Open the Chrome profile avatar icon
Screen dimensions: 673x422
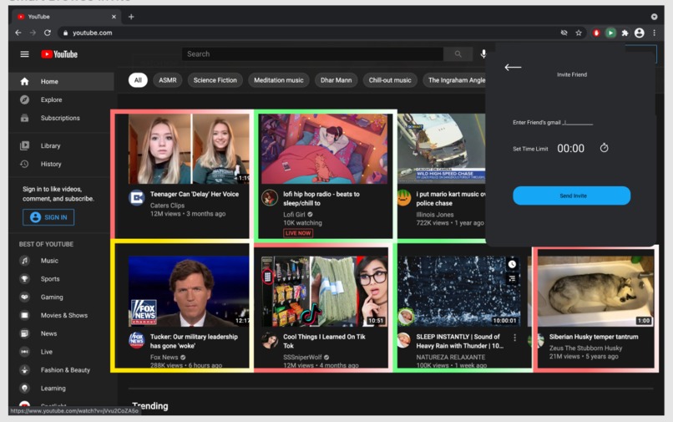coord(639,33)
